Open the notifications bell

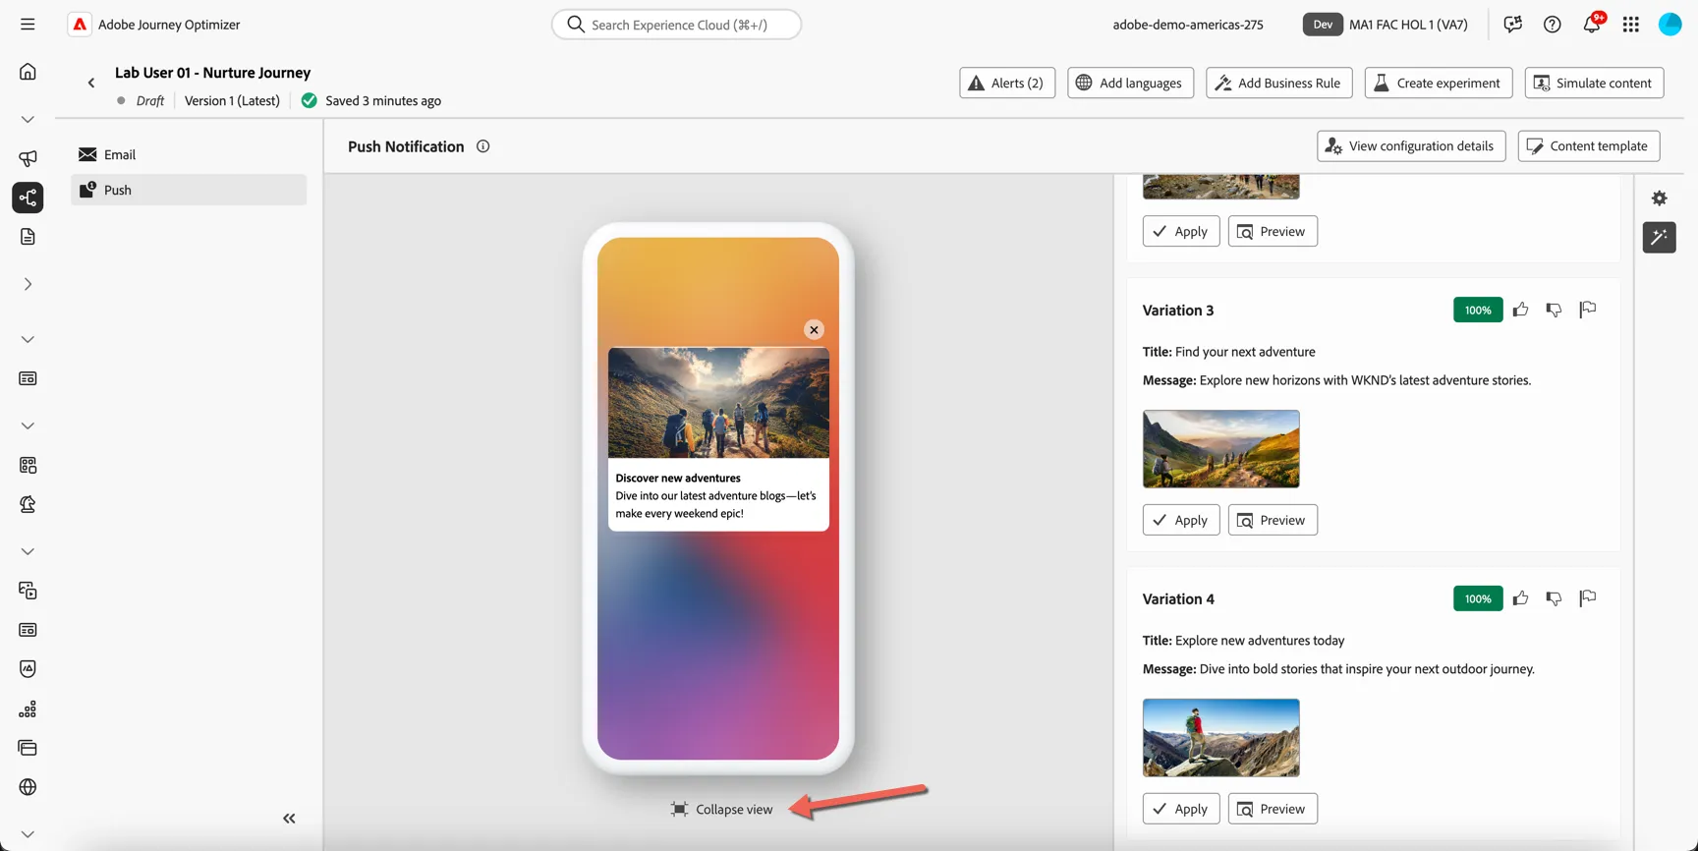[x=1592, y=25]
